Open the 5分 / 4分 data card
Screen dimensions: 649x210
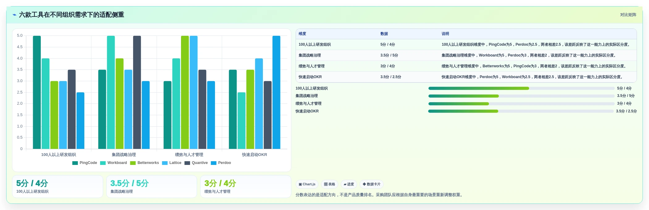point(57,187)
